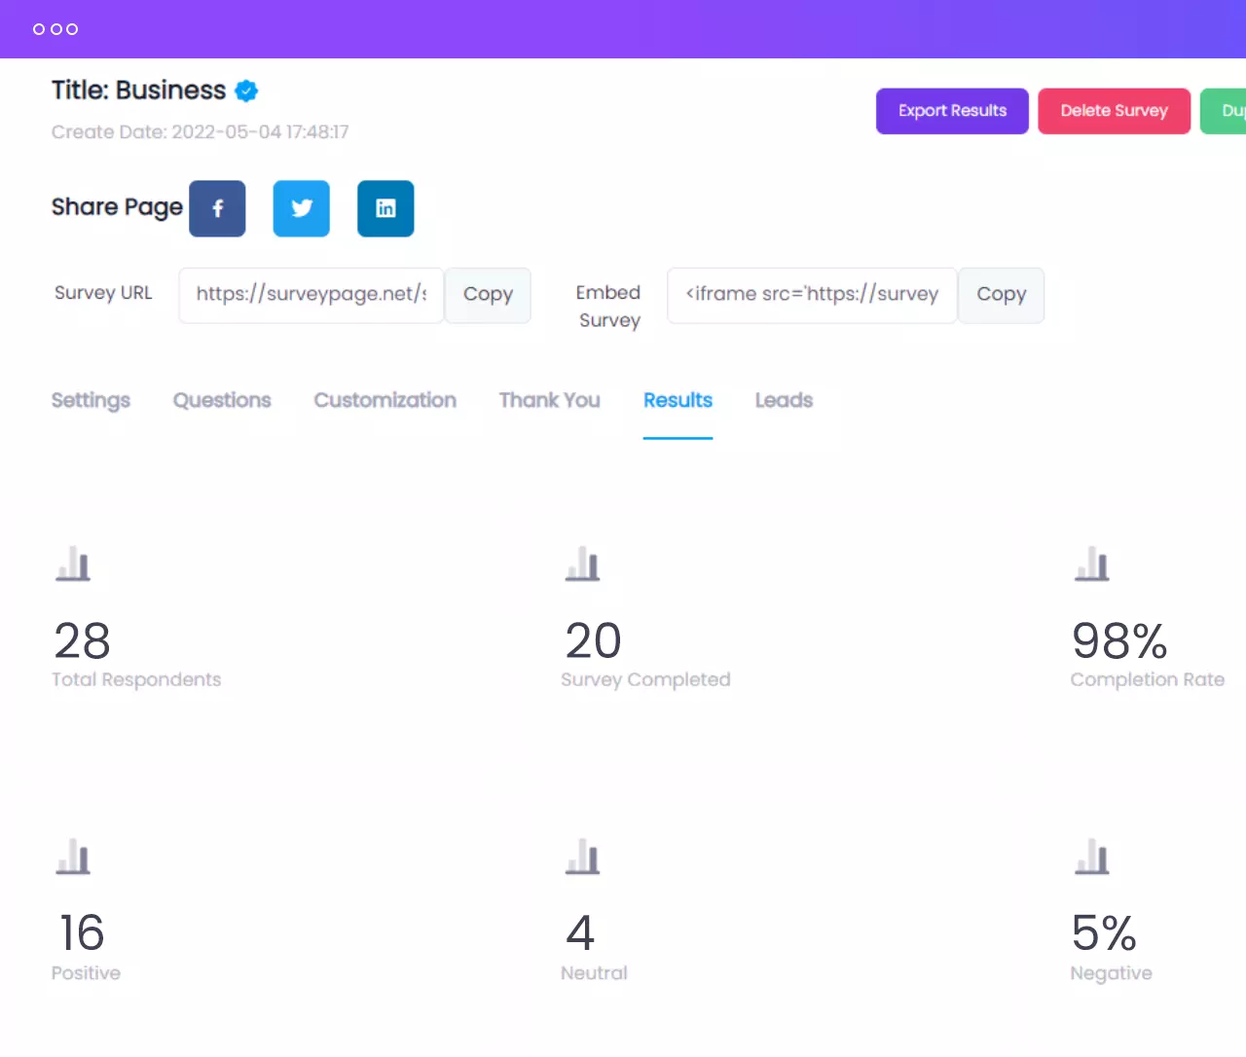Share page on Twitter
The width and height of the screenshot is (1246, 1057).
pyautogui.click(x=302, y=208)
